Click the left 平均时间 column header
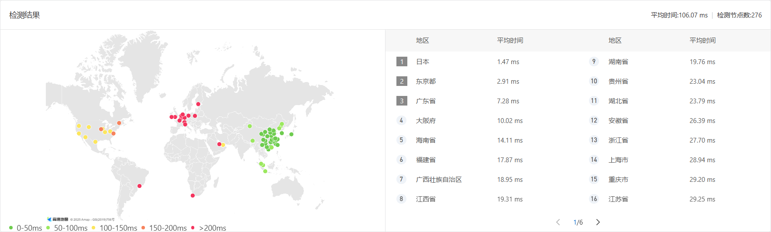This screenshot has height=232, width=771. coord(510,41)
